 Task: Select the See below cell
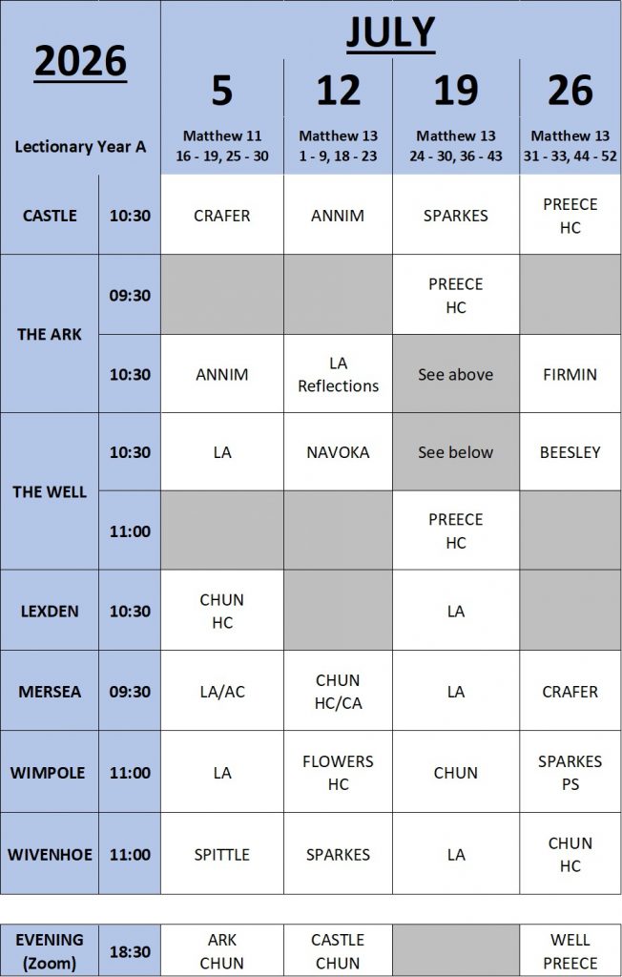tap(455, 452)
